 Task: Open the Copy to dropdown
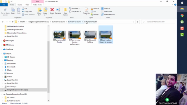45,12
